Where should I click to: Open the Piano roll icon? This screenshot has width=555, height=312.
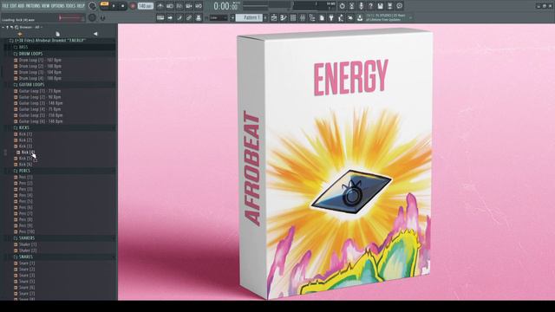[284, 17]
